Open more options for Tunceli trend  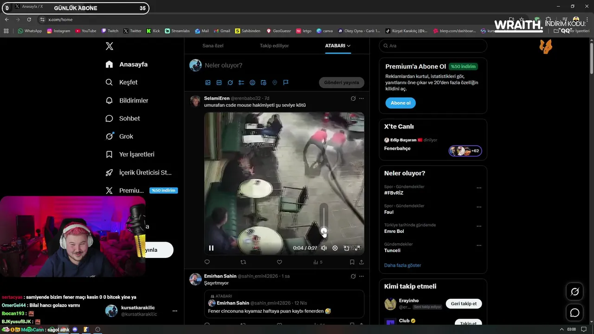(x=479, y=245)
